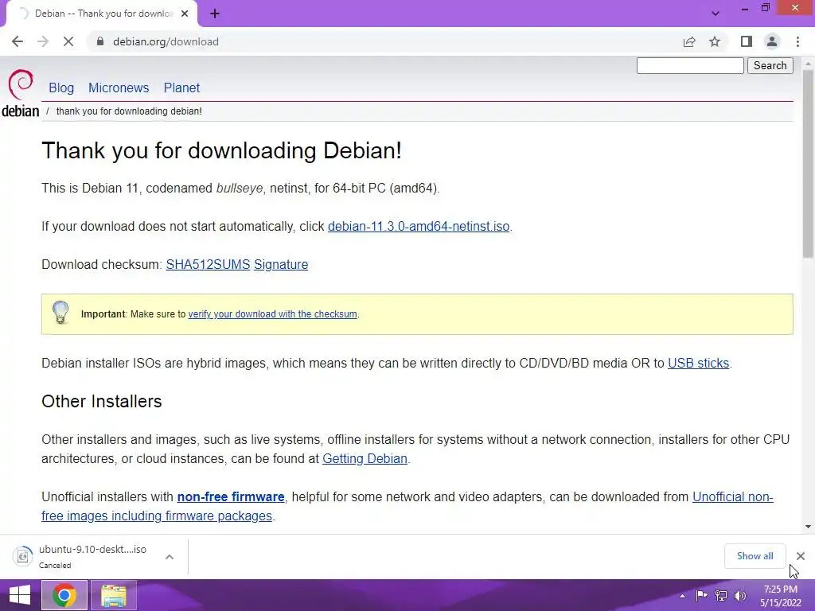815x611 pixels.
Task: Open the Chrome profile avatar
Action: pyautogui.click(x=772, y=41)
